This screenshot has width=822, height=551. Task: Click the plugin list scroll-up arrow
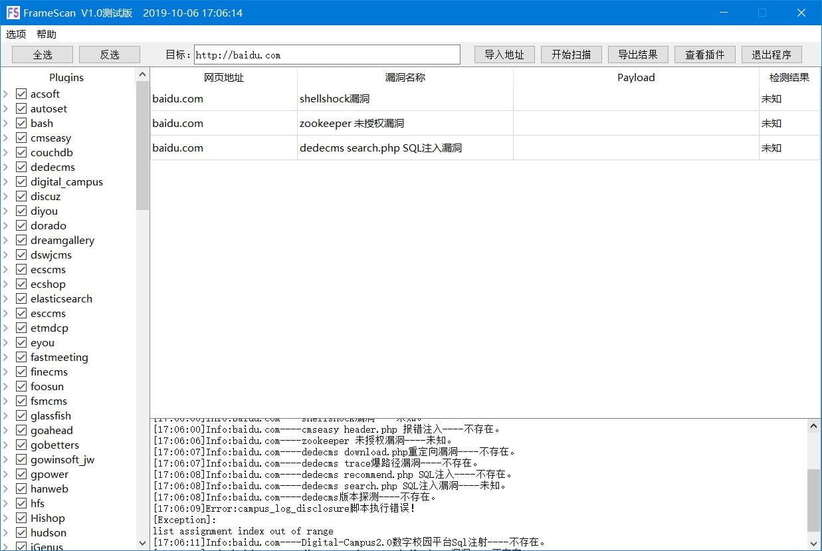point(143,74)
